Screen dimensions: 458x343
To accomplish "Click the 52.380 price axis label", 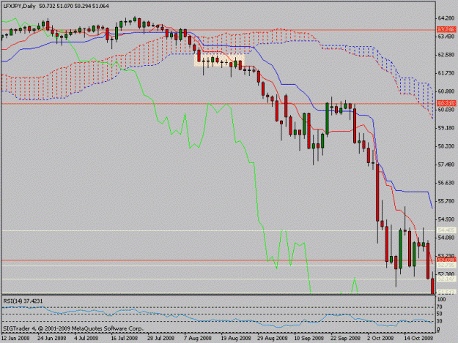I will tap(446, 274).
